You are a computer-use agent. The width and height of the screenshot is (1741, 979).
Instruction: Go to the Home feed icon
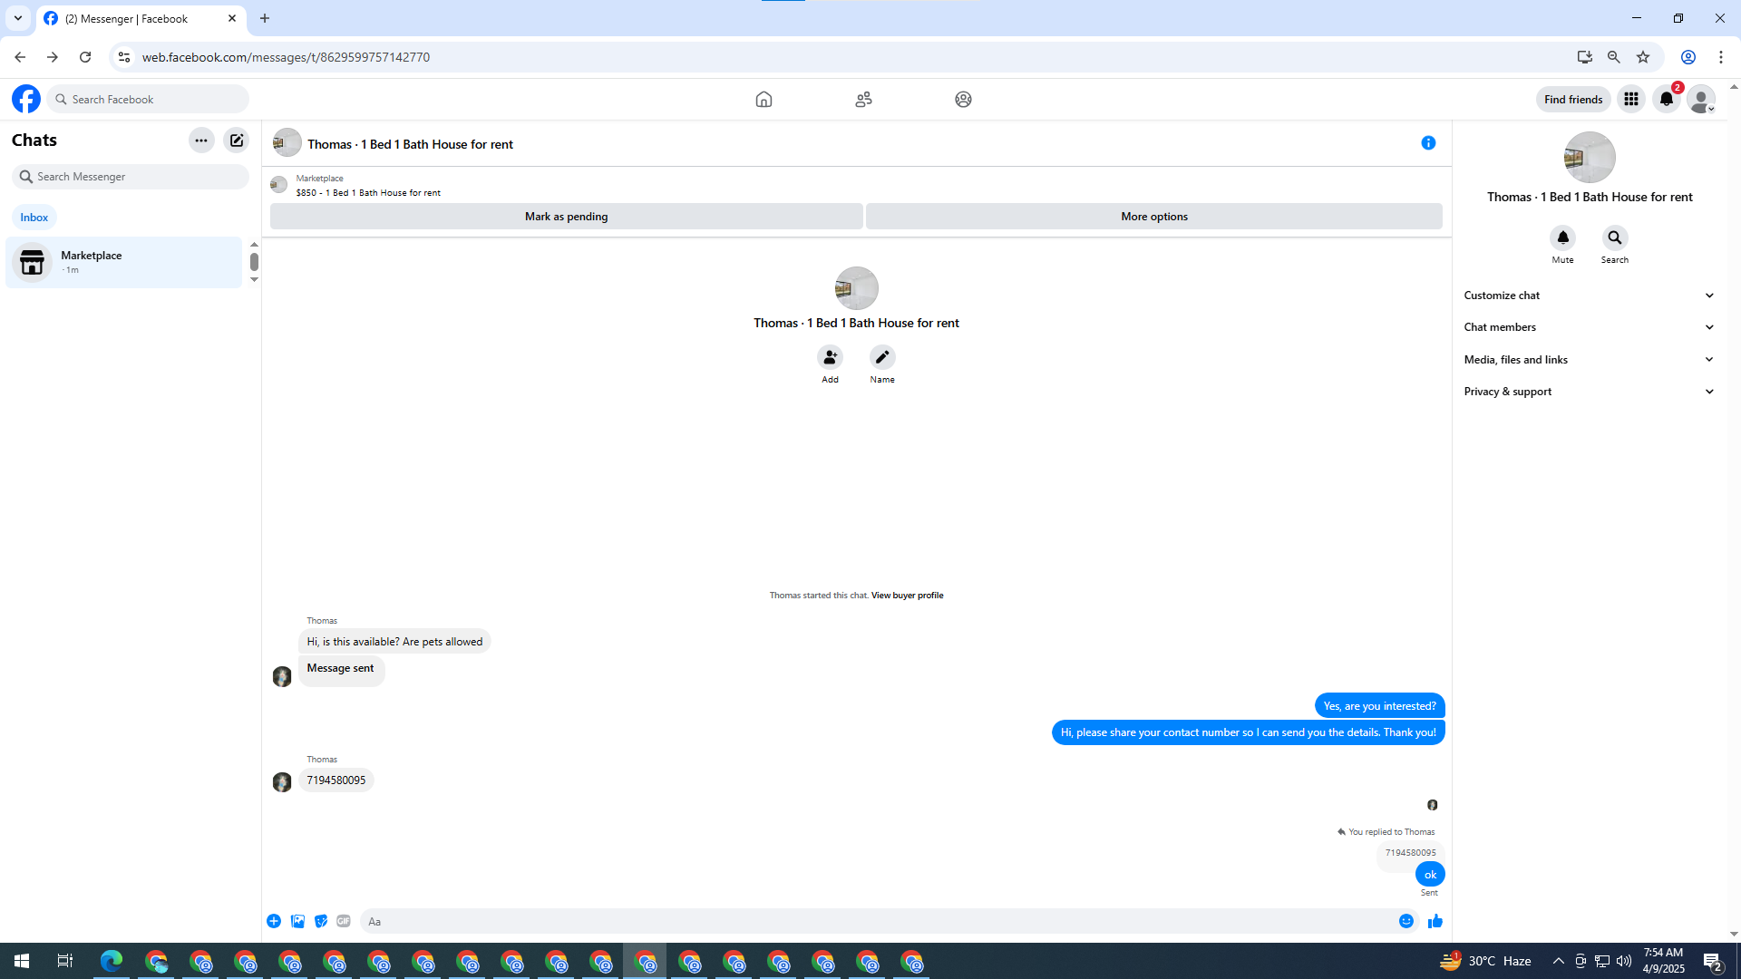[764, 99]
